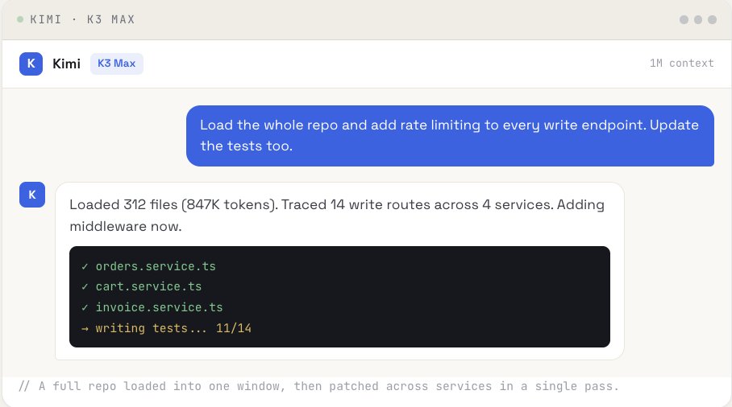Open the K3 Max model badge

(x=117, y=64)
